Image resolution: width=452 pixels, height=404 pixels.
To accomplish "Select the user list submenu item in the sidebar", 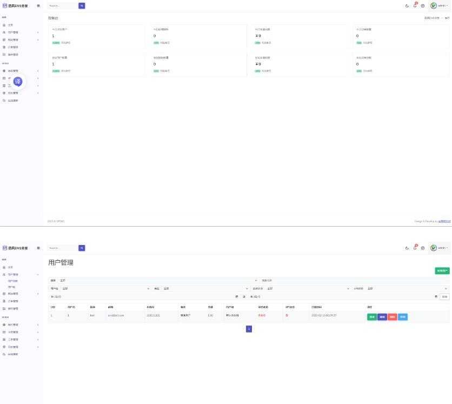I will [x=13, y=281].
